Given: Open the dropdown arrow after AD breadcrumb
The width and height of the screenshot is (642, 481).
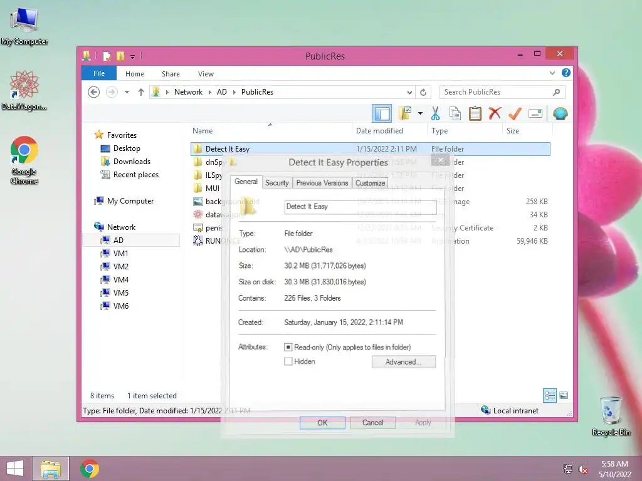Looking at the screenshot, I should click(x=234, y=92).
